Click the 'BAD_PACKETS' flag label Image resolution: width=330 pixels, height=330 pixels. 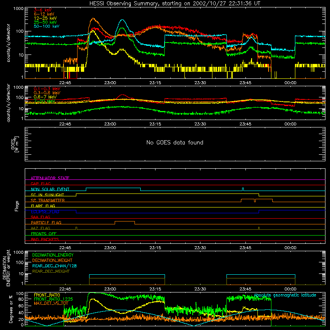point(45,239)
